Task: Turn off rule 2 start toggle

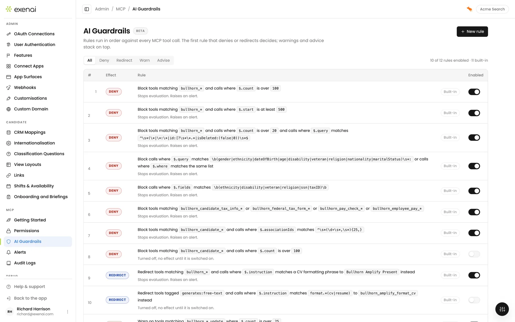Action: [474, 113]
